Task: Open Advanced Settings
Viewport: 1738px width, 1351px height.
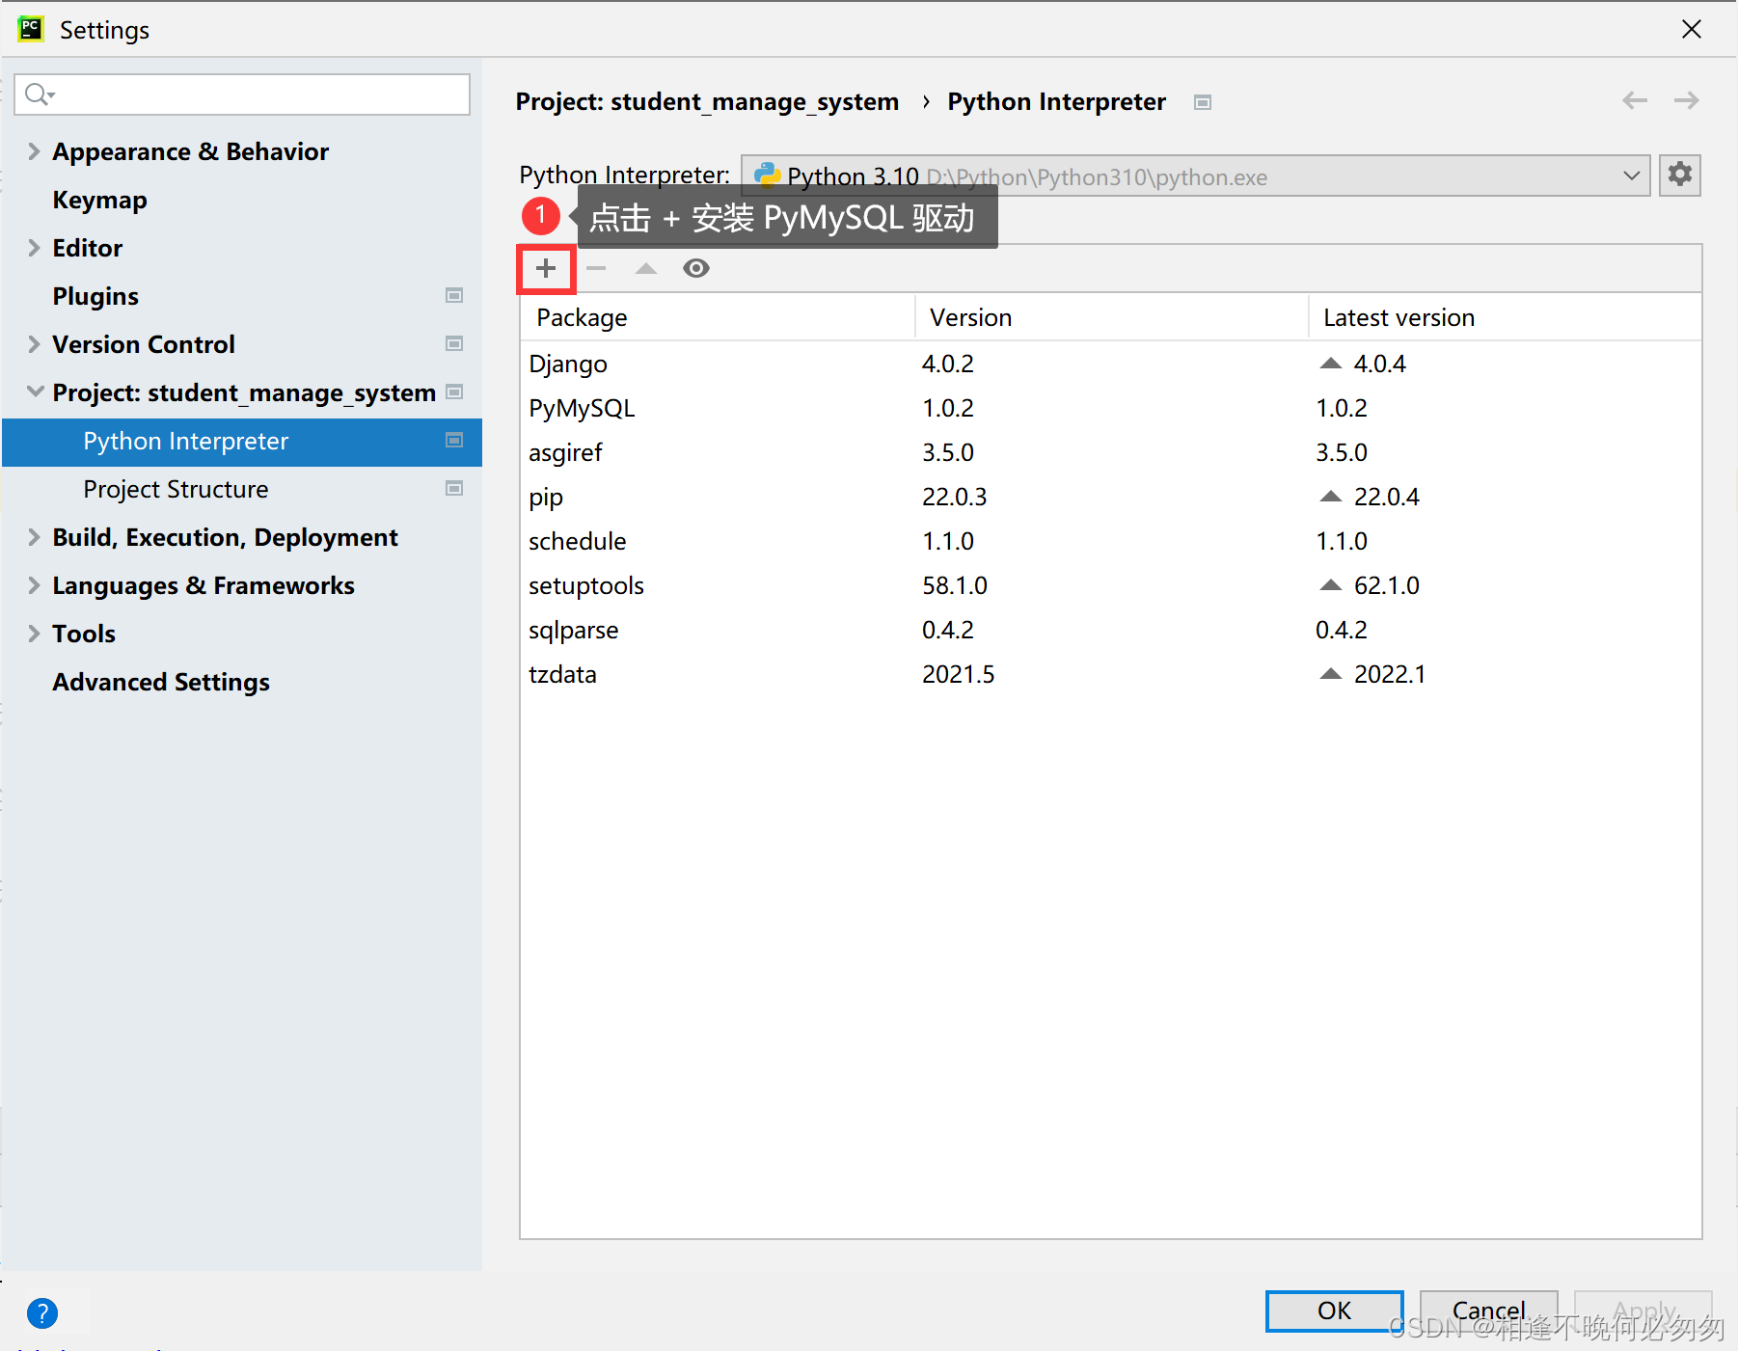Action: click(x=161, y=683)
